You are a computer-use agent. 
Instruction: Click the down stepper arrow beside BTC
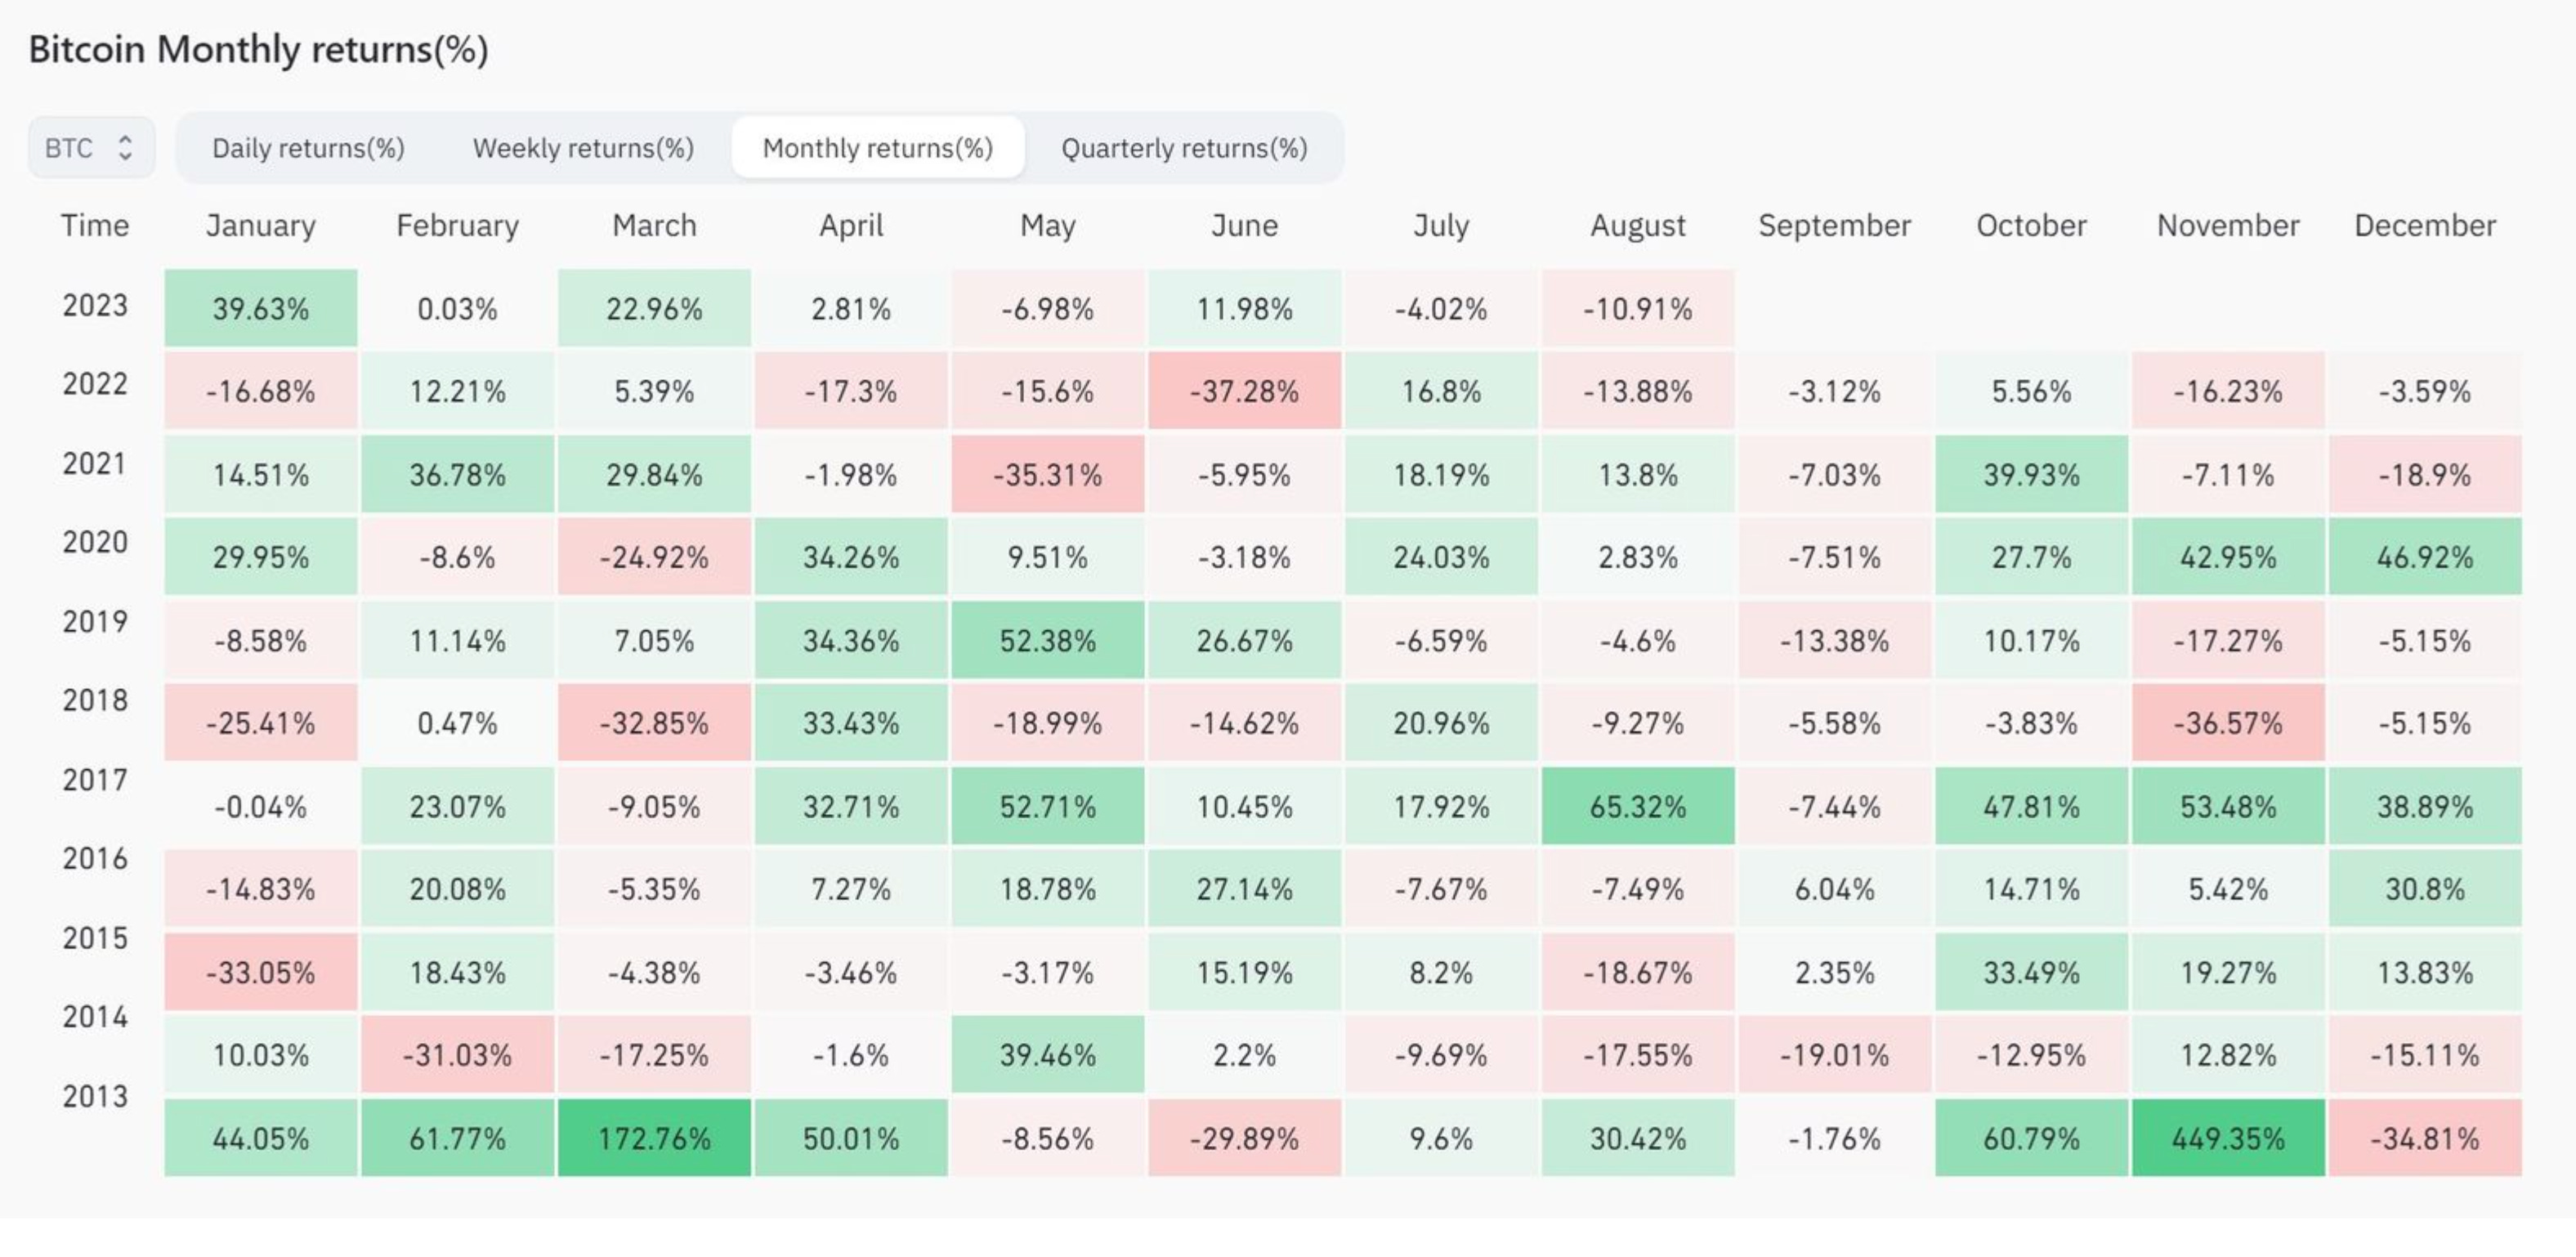coord(127,156)
